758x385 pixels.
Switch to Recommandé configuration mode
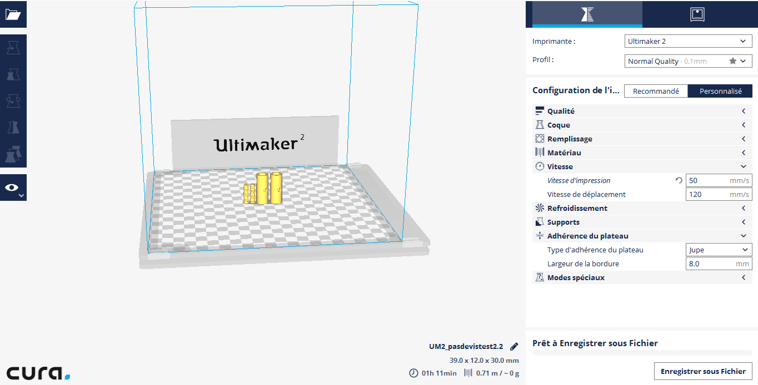656,91
